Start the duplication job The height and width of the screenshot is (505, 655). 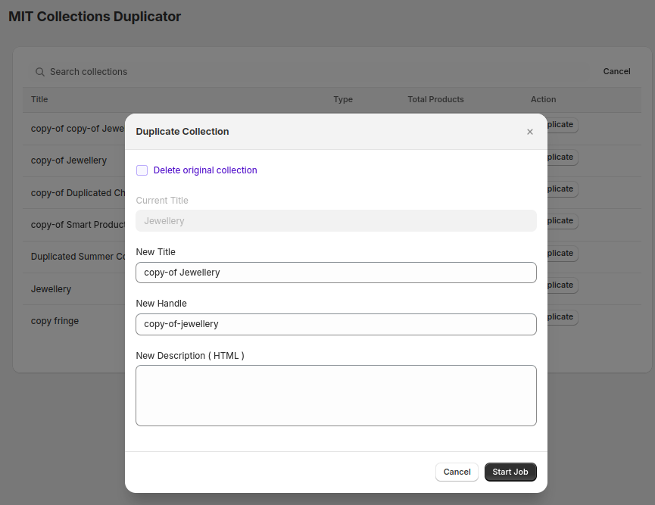(x=510, y=472)
